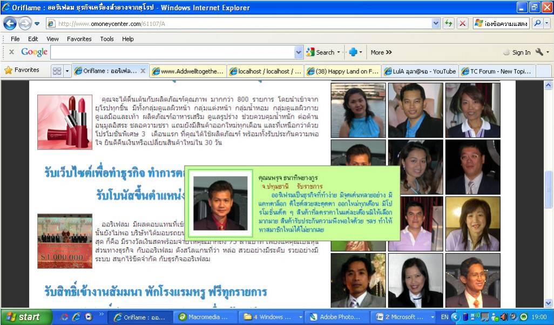Screen dimensions: 554x325
Task: Go back with the browser Back arrow
Action: pyautogui.click(x=10, y=24)
